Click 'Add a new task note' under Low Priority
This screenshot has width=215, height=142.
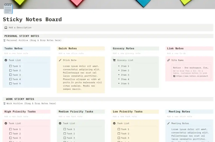pos(125,116)
